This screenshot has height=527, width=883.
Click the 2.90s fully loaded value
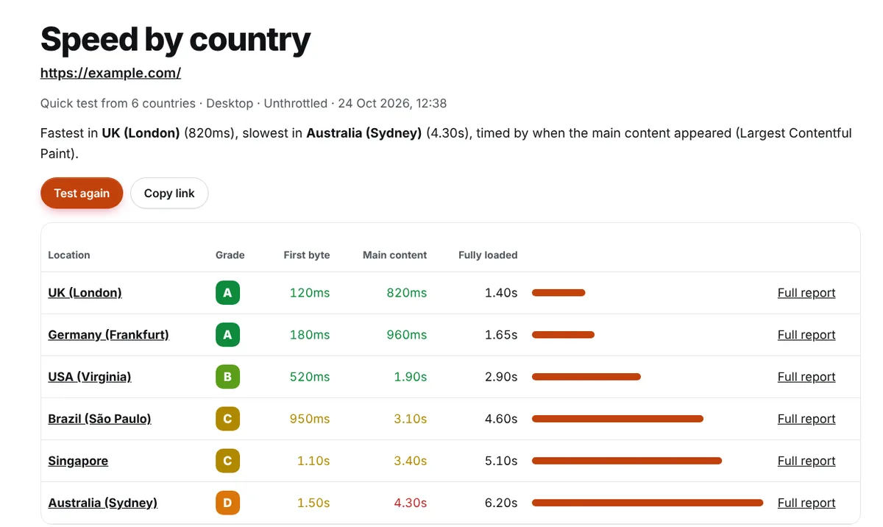coord(501,377)
